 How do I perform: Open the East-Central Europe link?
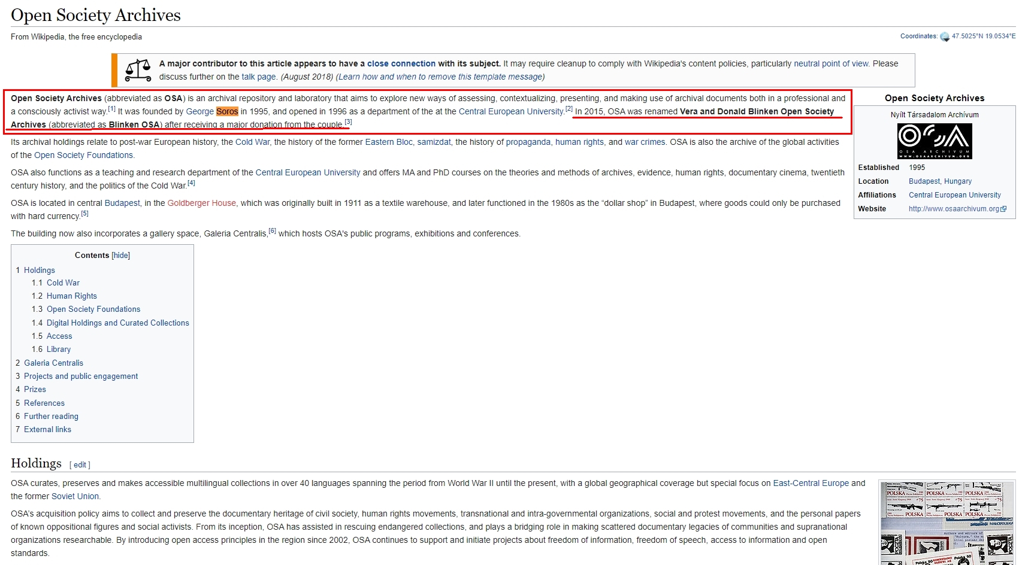(811, 483)
